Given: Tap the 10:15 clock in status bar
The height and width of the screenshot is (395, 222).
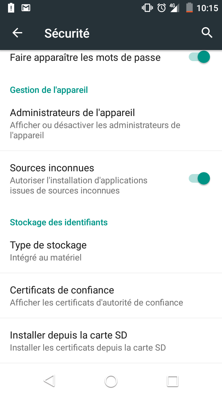Looking at the screenshot, I should (207, 8).
